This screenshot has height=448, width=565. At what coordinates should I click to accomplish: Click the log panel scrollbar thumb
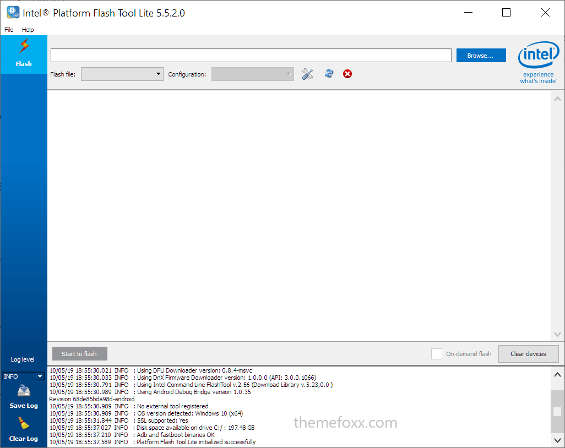pyautogui.click(x=557, y=412)
